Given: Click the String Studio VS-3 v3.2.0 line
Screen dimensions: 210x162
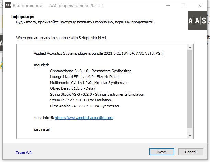Looking at the screenshot, I should (97, 94).
